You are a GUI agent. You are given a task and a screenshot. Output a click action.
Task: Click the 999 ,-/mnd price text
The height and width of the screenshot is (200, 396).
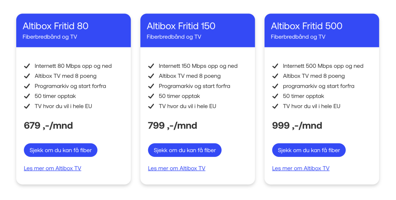pyautogui.click(x=297, y=126)
